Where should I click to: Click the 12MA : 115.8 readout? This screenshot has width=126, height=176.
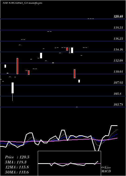point(17,167)
